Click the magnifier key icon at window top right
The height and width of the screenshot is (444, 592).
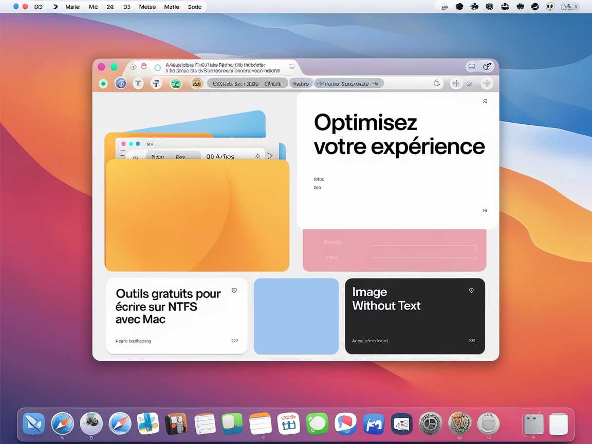(487, 66)
